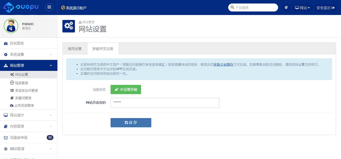Click the monitor icon beside 网站设计
Screen dimensions: 341x159
coord(6,115)
